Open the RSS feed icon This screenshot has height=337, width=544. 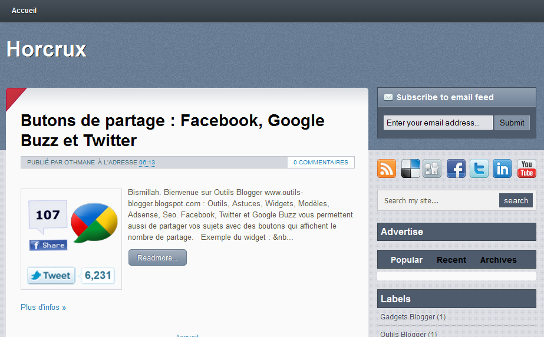[x=387, y=168]
